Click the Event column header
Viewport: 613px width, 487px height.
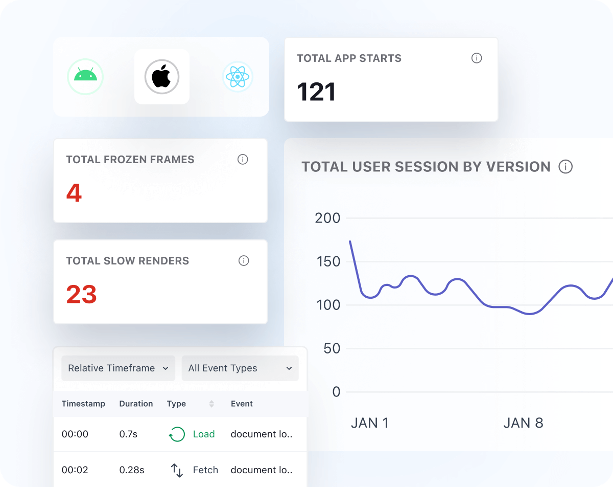point(242,404)
